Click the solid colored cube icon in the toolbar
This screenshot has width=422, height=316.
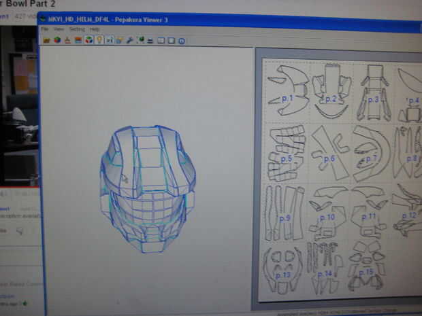[57, 40]
